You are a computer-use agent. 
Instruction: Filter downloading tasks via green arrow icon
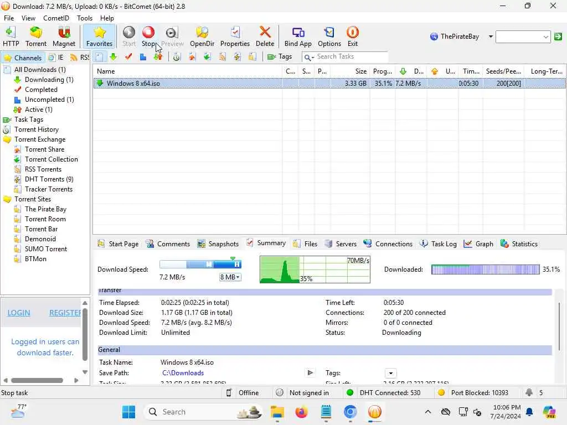(114, 57)
